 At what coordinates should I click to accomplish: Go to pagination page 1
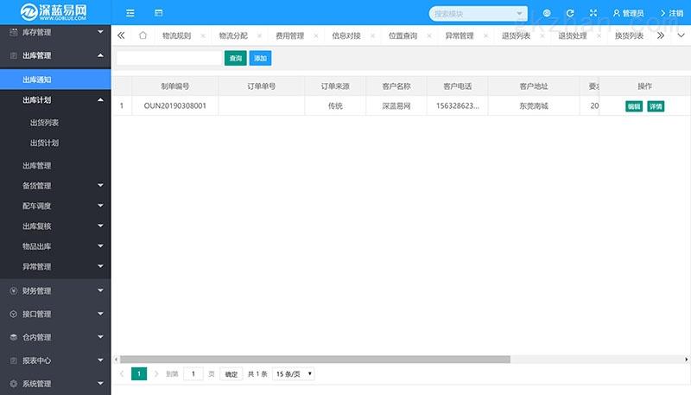coord(139,374)
